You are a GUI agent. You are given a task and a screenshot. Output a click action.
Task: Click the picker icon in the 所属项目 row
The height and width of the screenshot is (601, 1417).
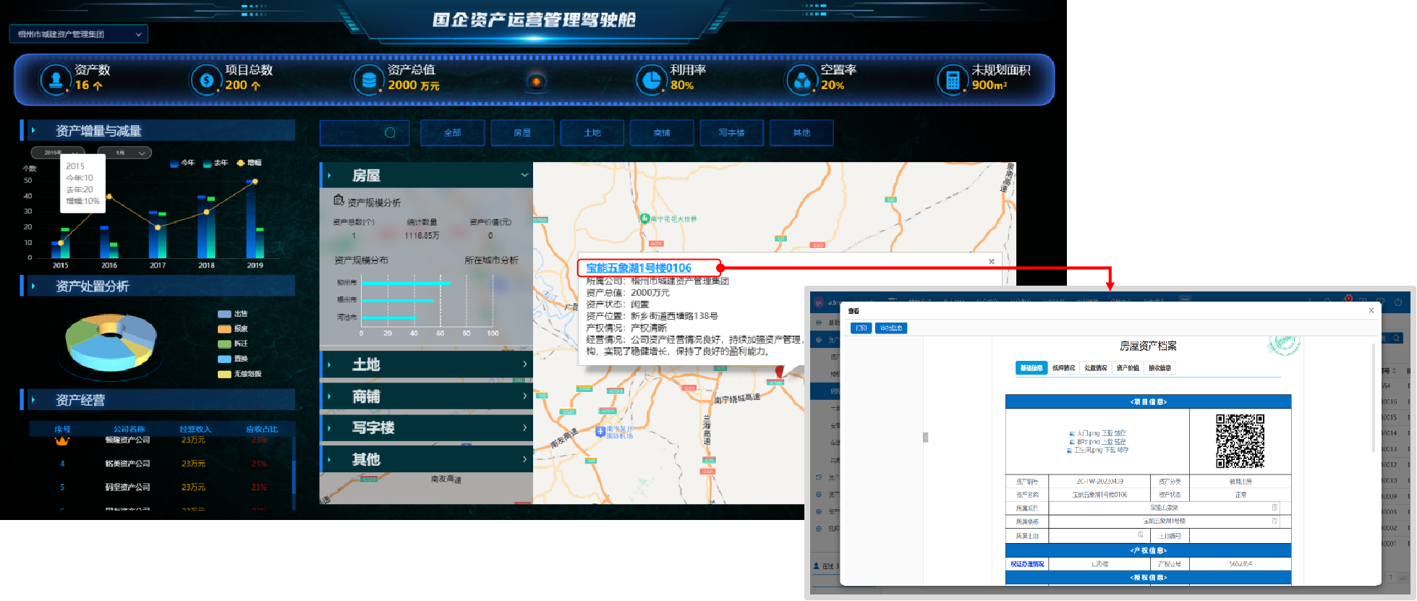point(1275,507)
